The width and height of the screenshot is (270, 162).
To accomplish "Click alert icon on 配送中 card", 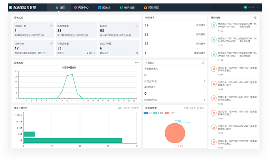I will [136, 26].
